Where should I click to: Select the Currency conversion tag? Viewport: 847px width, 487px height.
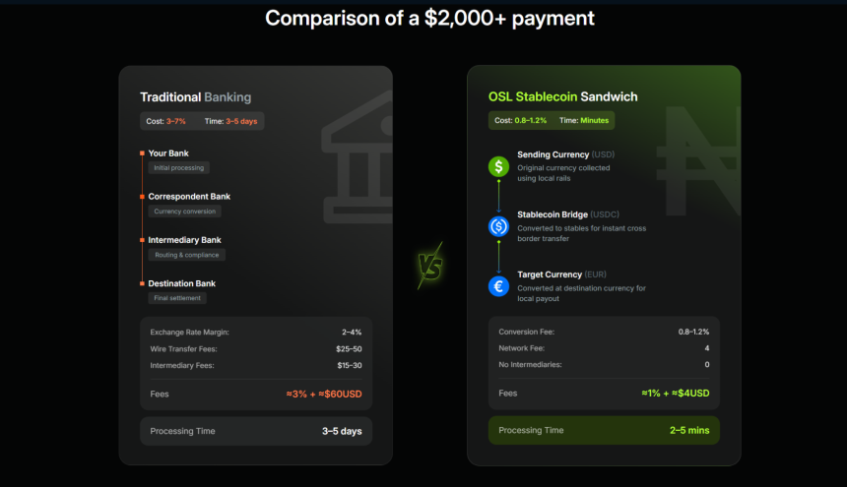(x=185, y=212)
